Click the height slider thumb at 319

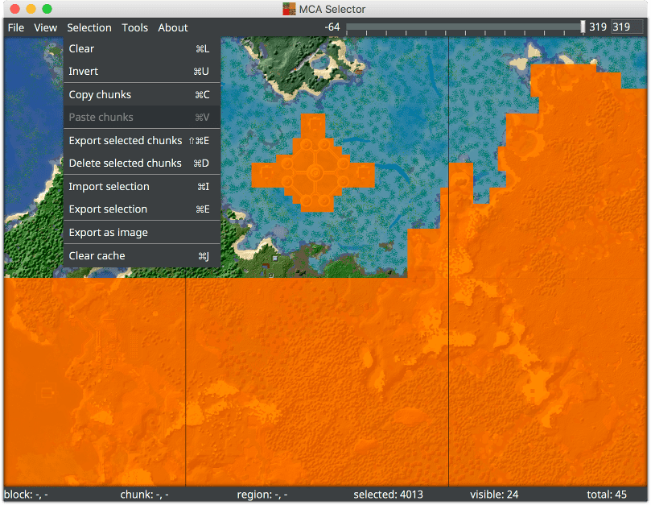[x=584, y=27]
